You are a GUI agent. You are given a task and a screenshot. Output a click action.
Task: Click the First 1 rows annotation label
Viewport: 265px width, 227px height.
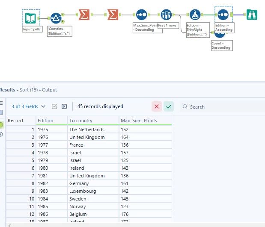(x=168, y=25)
